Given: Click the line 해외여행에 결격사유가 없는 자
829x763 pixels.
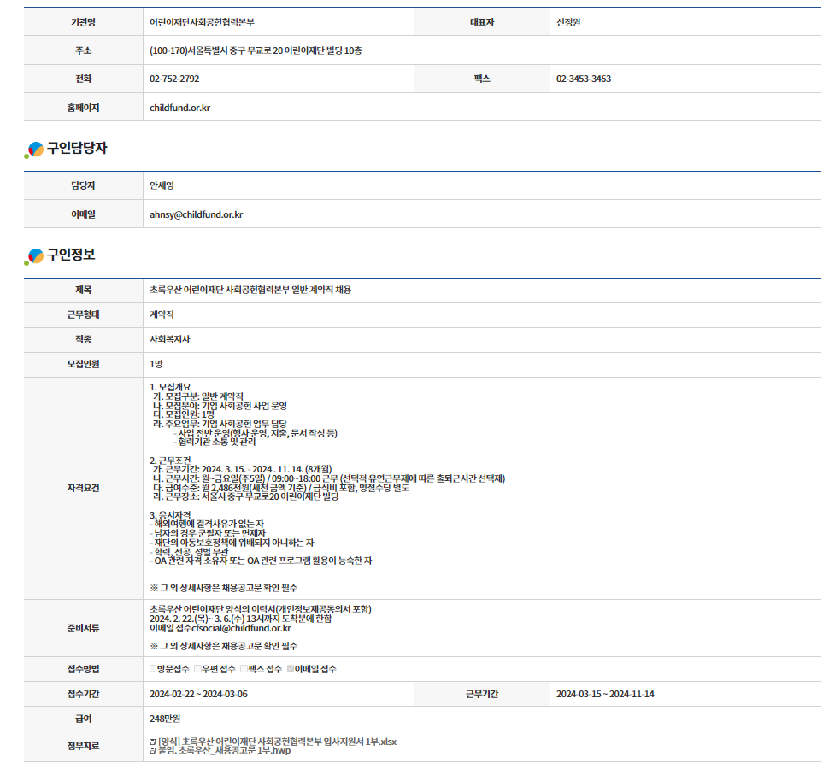Looking at the screenshot, I should coord(207,524).
